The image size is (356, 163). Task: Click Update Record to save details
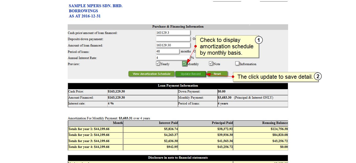(191, 74)
